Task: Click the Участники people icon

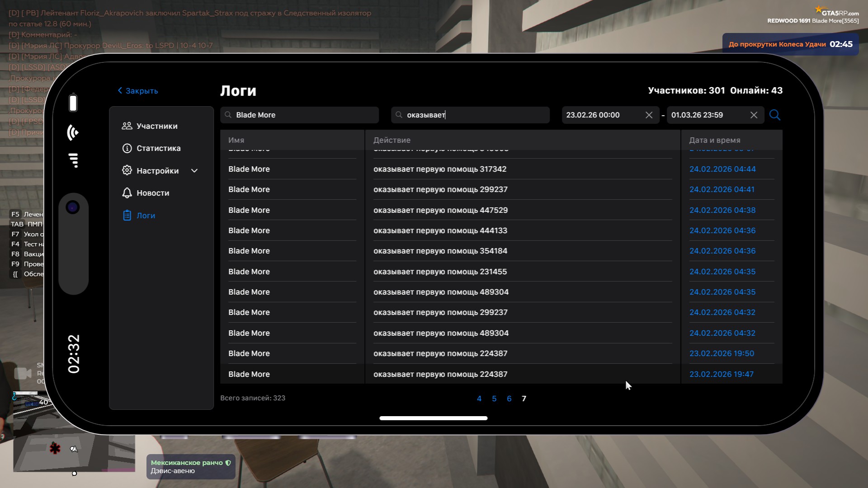Action: click(x=127, y=126)
